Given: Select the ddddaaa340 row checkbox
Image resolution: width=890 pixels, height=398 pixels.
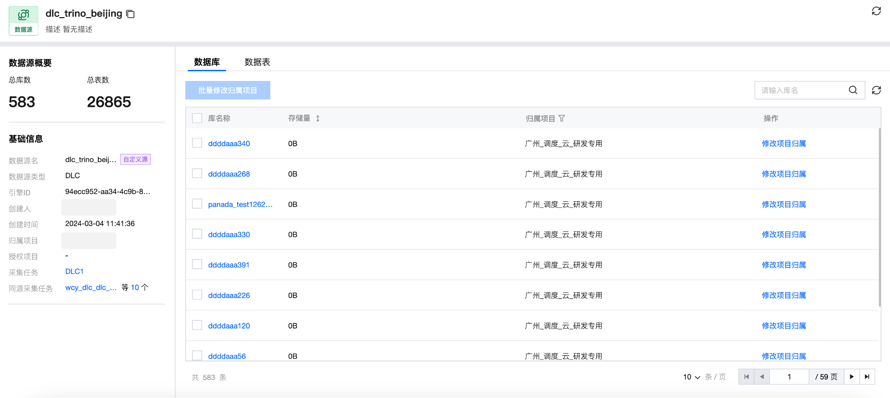Looking at the screenshot, I should pyautogui.click(x=197, y=143).
